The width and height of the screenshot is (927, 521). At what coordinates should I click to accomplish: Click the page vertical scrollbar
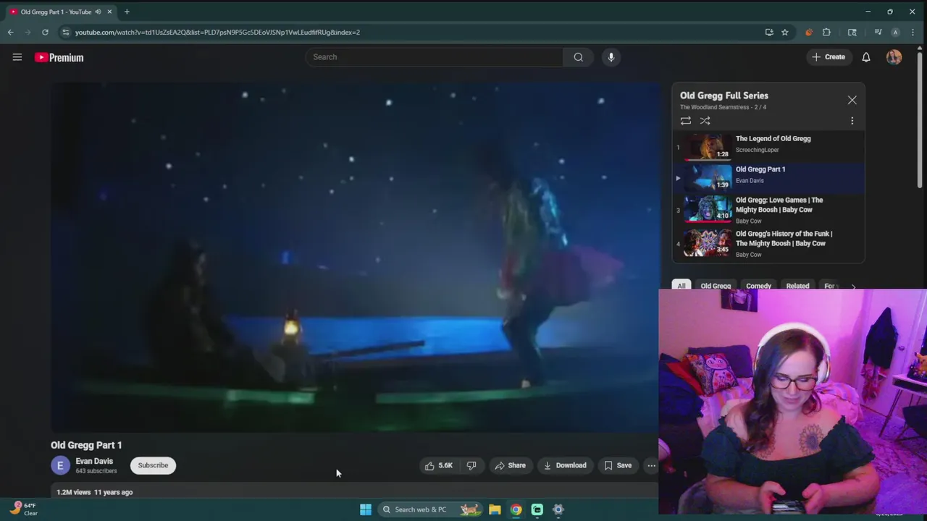pyautogui.click(x=920, y=119)
